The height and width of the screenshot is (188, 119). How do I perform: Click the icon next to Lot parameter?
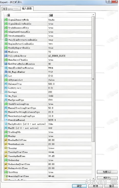coord(6,76)
